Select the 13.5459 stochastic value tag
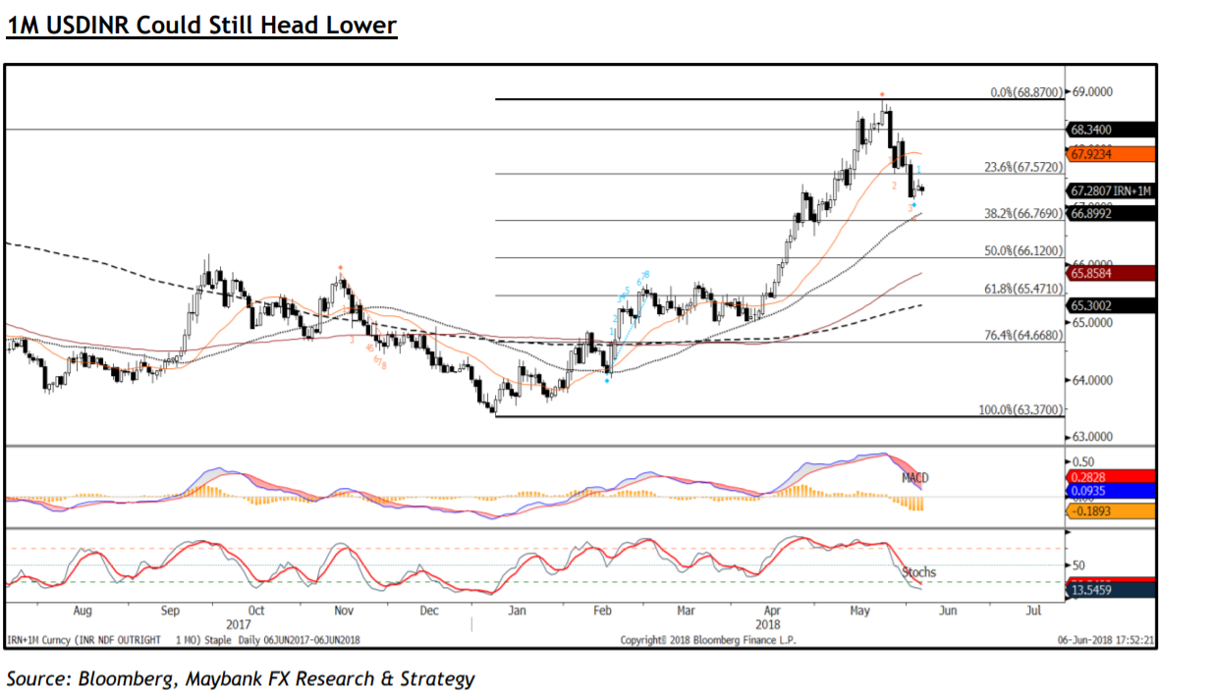1212x692 pixels. (x=1111, y=592)
